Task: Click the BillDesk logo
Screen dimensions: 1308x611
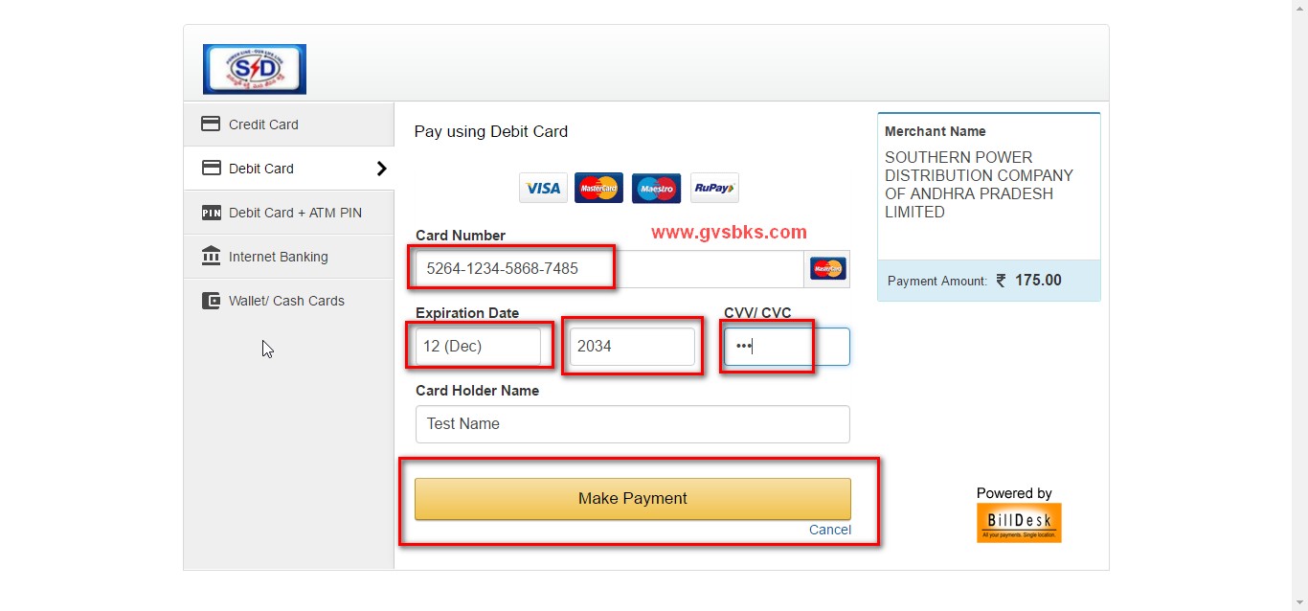Action: pos(1019,522)
